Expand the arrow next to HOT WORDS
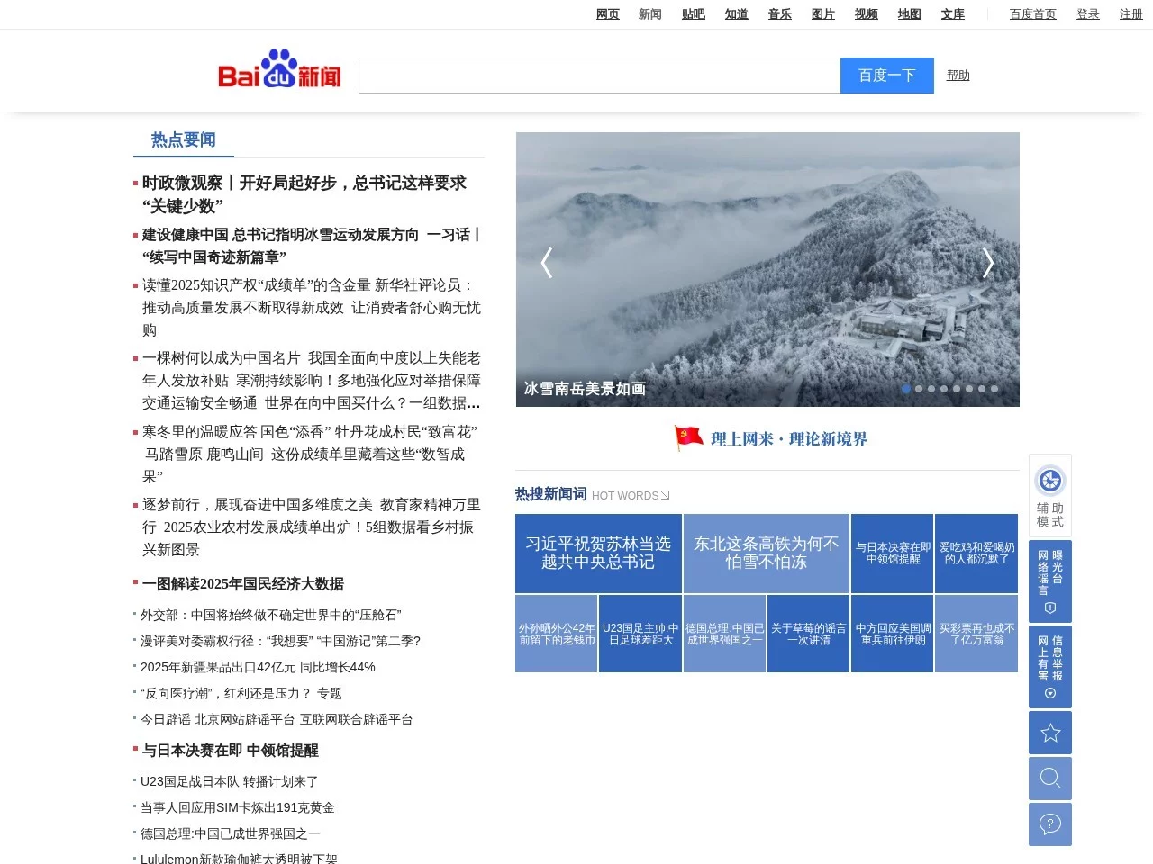The image size is (1153, 864). (x=665, y=495)
